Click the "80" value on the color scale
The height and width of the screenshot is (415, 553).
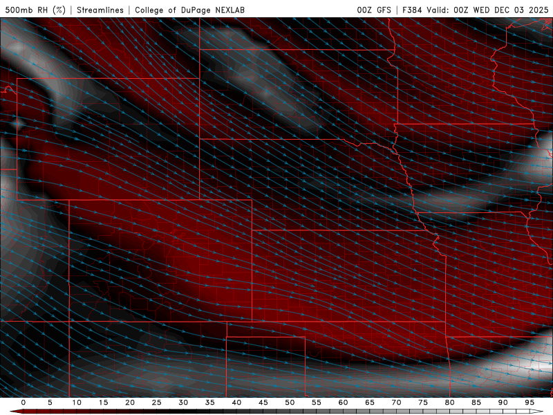pos(449,403)
